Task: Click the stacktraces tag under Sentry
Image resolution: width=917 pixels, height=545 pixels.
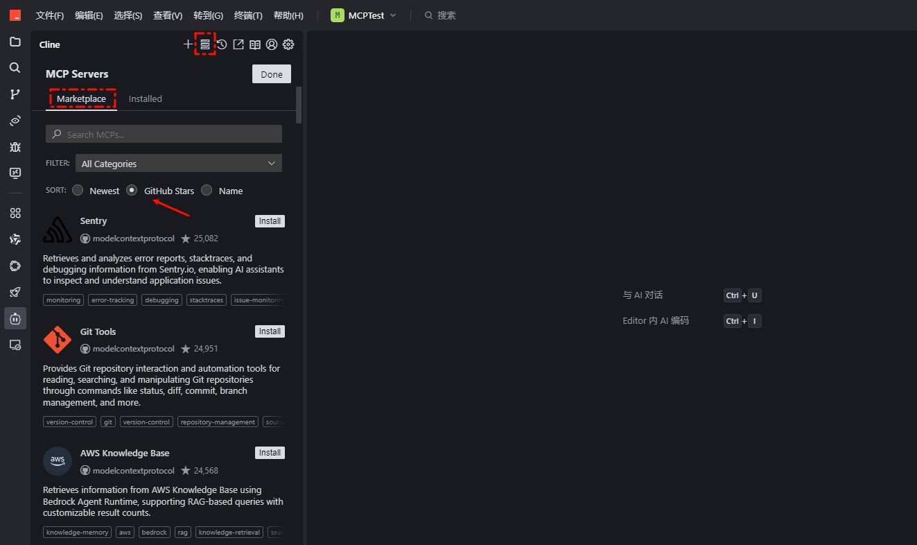Action: (x=207, y=300)
